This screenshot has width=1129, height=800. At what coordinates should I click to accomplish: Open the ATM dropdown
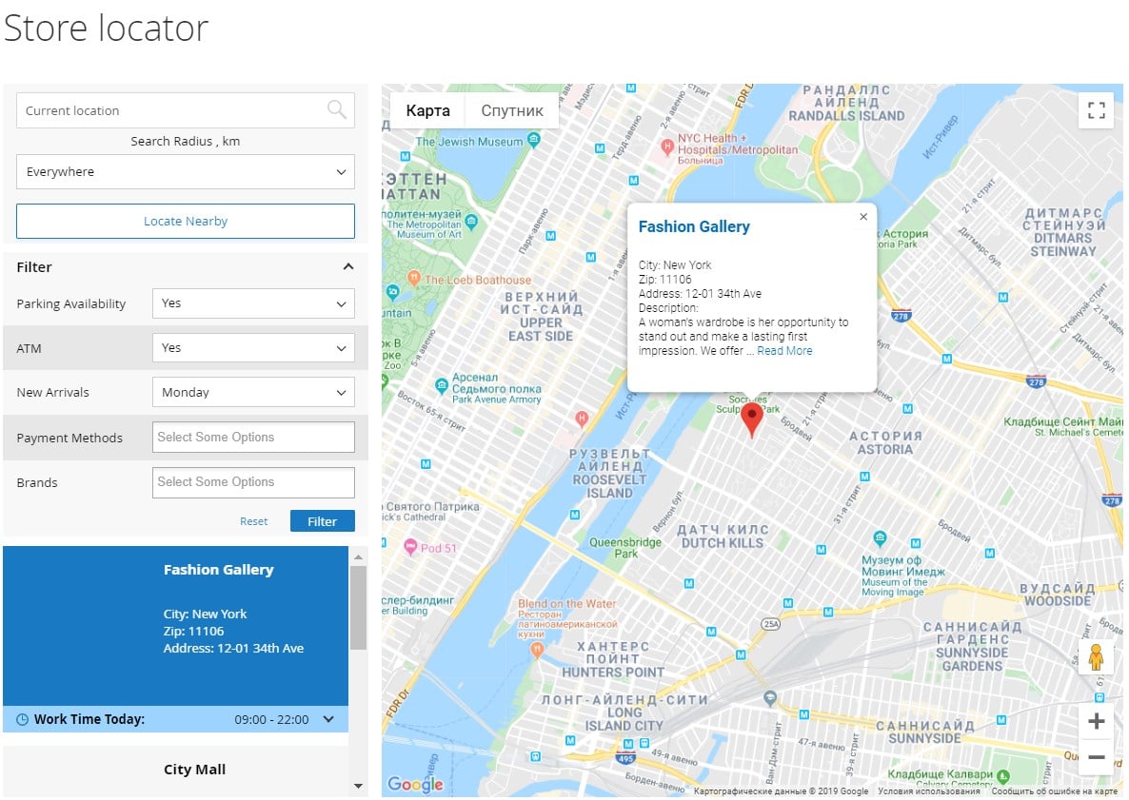coord(253,348)
